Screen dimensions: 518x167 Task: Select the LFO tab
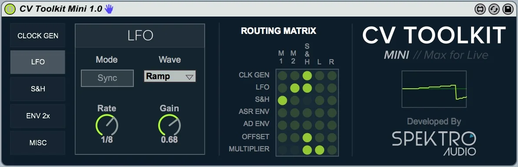pos(38,62)
